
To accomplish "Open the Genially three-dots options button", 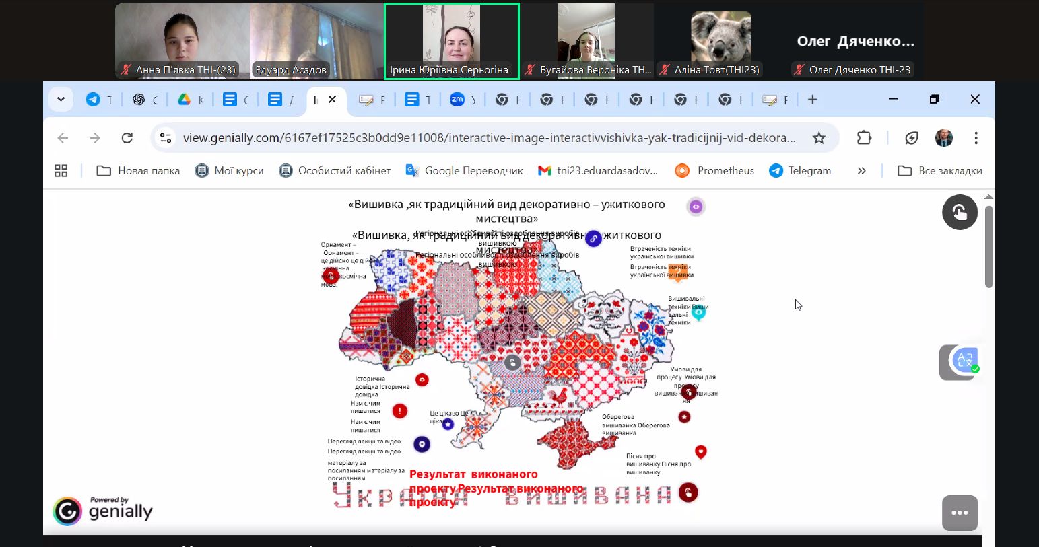I will (960, 513).
